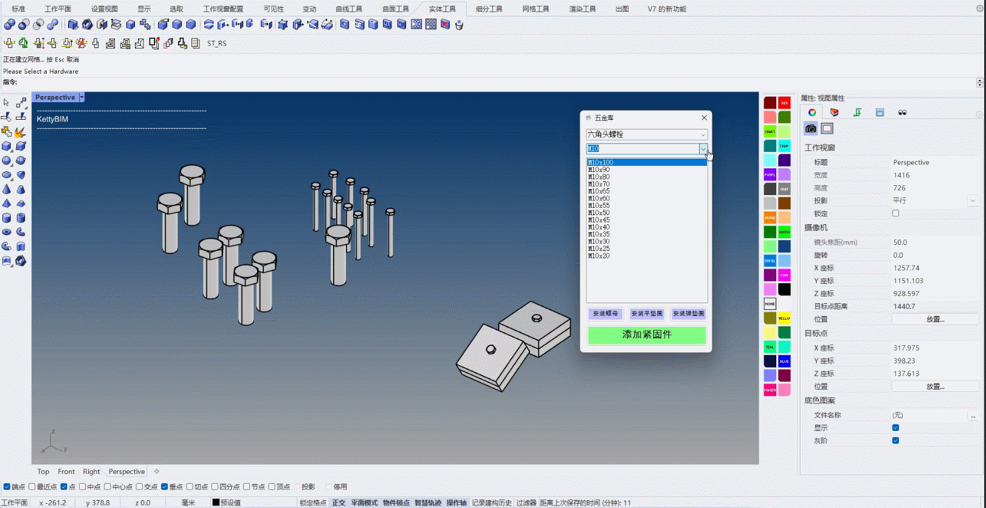Switch to the 网格工具 tab

(536, 9)
